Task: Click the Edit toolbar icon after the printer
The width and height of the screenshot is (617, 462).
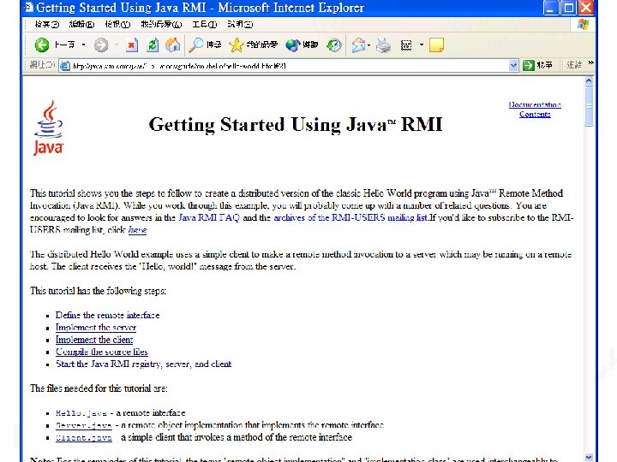Action: coord(405,45)
